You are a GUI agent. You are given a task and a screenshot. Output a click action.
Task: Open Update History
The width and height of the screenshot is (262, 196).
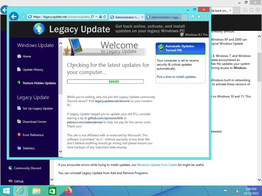click(x=33, y=70)
